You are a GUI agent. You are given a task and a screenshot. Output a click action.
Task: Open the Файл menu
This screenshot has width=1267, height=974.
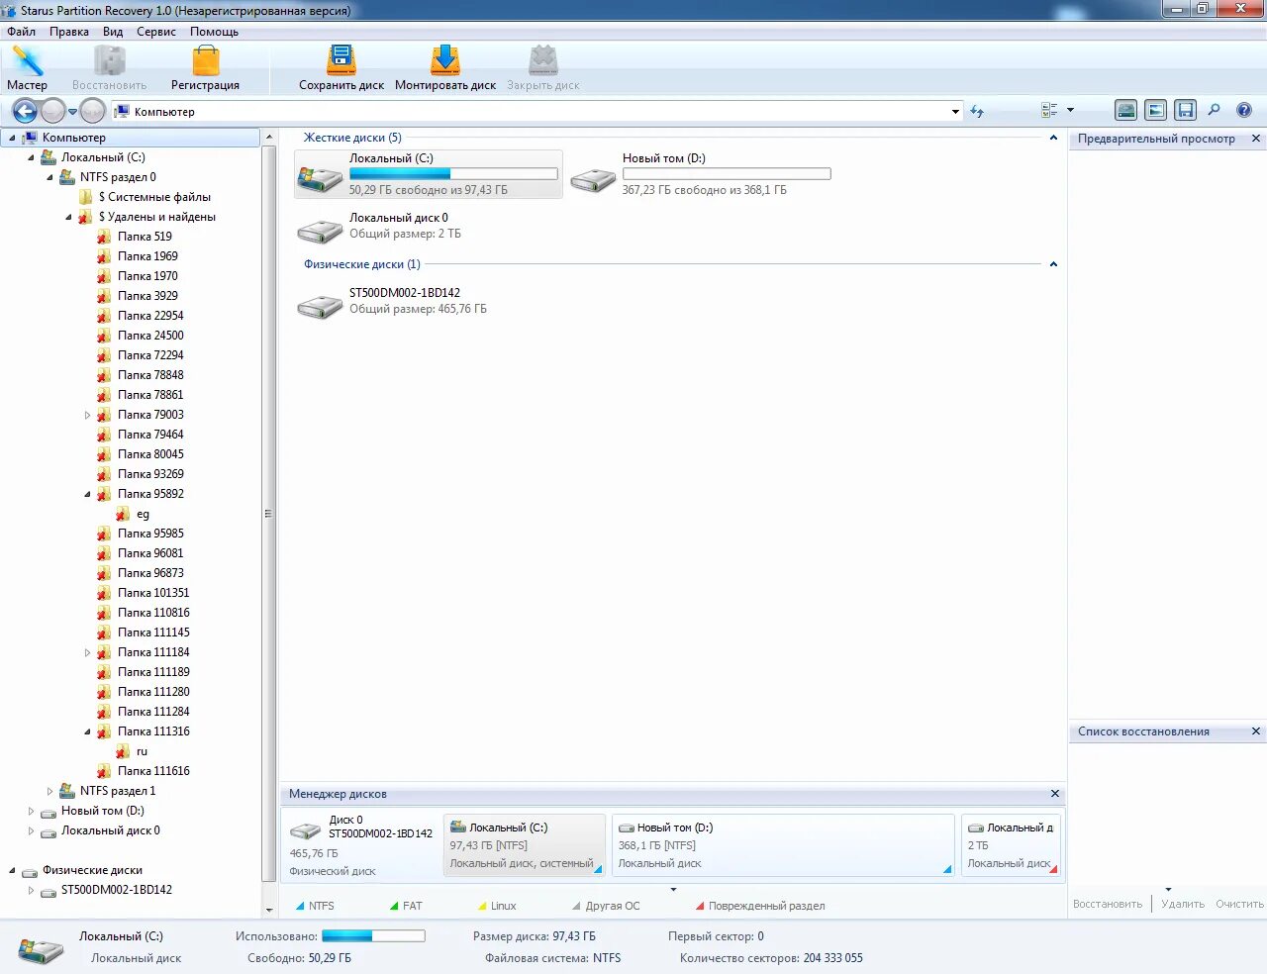[x=21, y=32]
